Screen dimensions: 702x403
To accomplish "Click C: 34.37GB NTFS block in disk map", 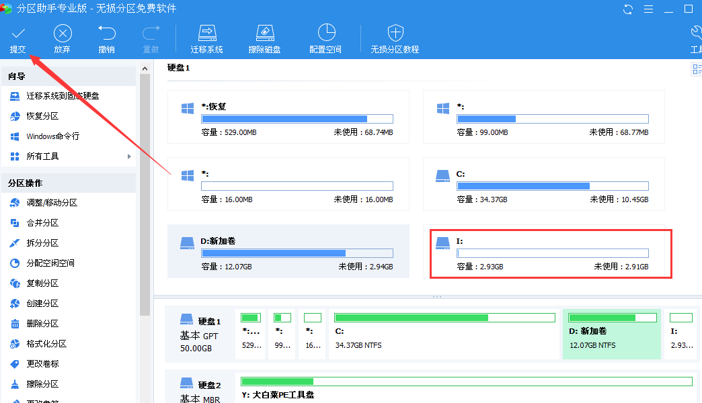I will pos(444,334).
